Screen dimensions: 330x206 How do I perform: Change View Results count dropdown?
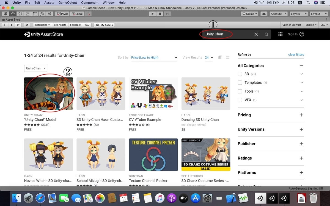209,57
